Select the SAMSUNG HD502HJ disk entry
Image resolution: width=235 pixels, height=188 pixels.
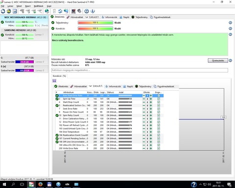pos(24,34)
